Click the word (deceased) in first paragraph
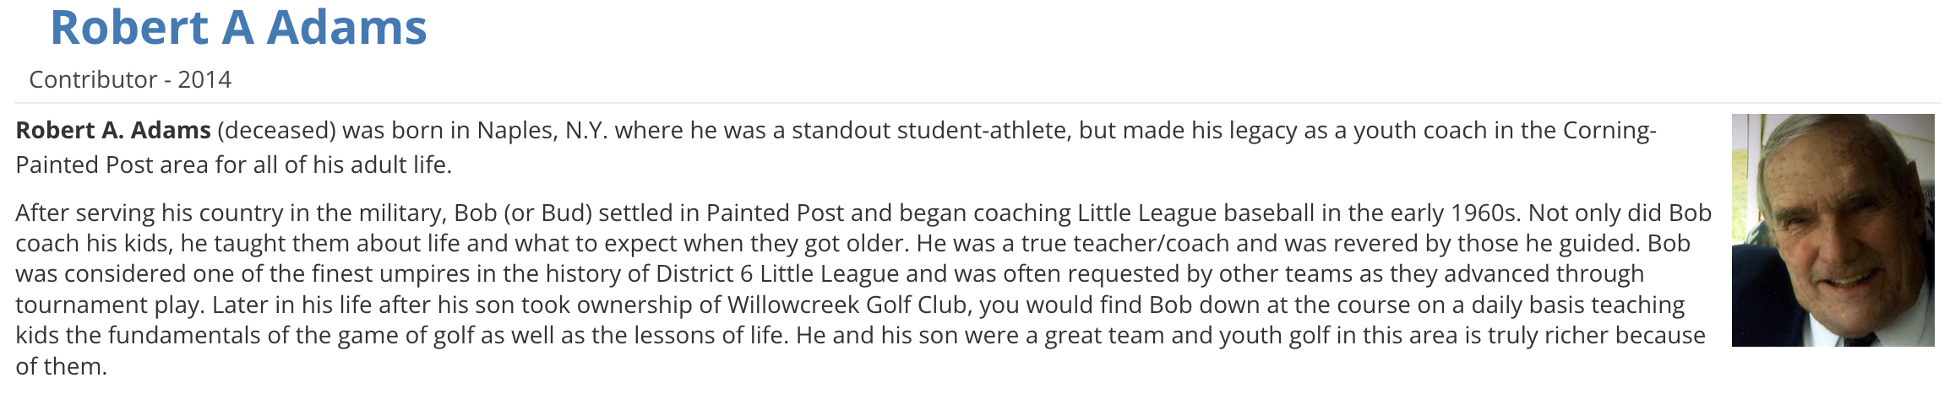 [276, 131]
